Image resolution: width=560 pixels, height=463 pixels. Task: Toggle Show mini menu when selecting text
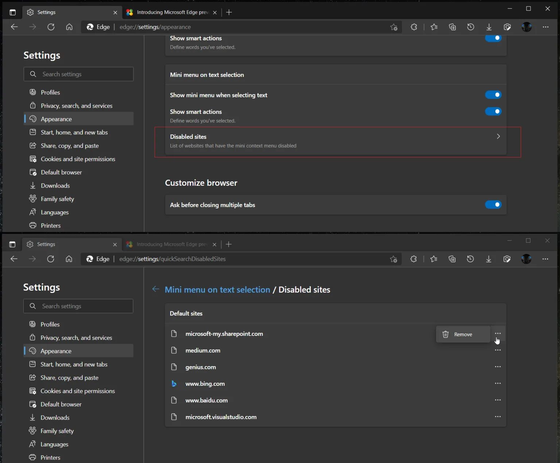point(493,95)
